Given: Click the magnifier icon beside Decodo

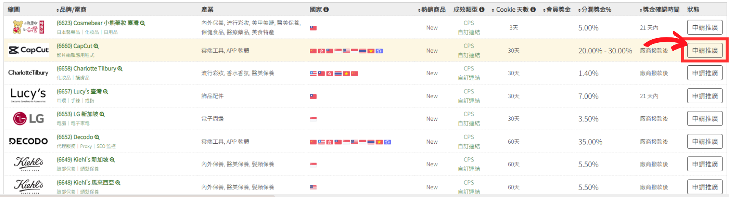Looking at the screenshot, I should click(x=97, y=137).
